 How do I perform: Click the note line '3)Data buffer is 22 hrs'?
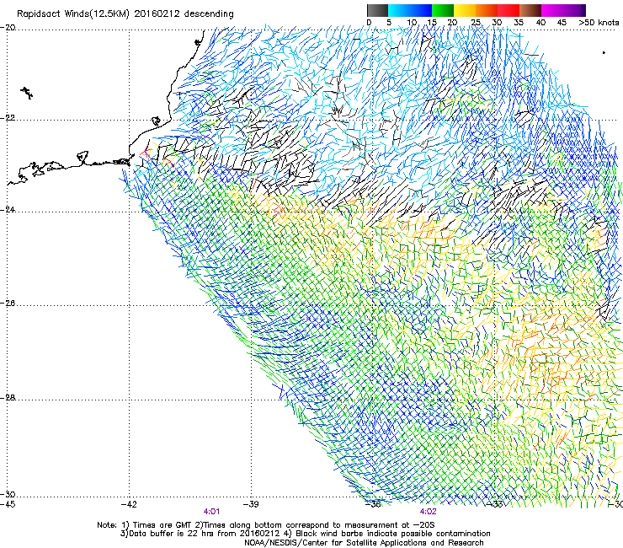[305, 534]
